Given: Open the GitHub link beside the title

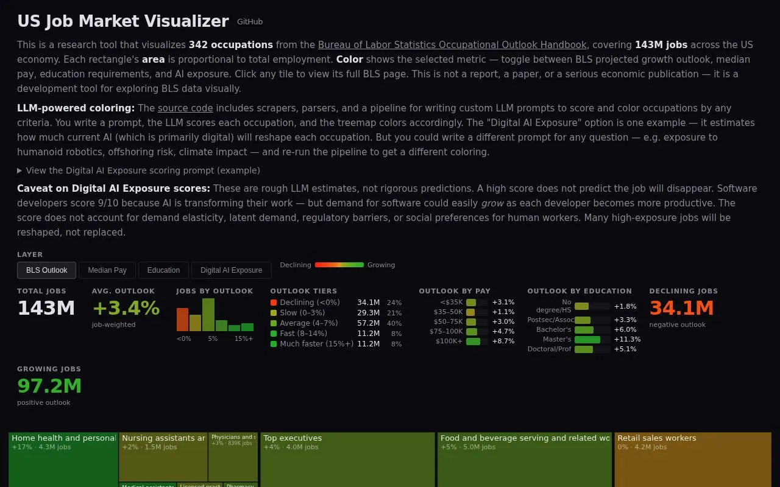Looking at the screenshot, I should [x=250, y=22].
